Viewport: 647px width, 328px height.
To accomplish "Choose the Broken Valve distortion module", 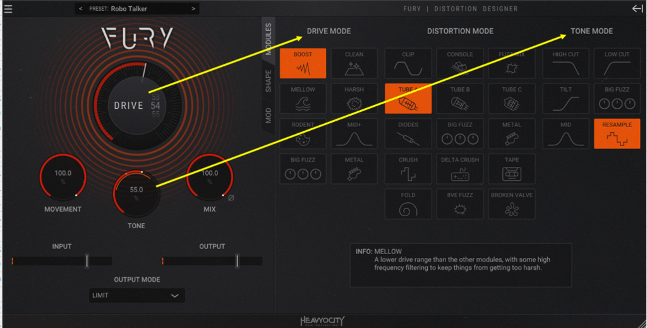I will tap(512, 203).
